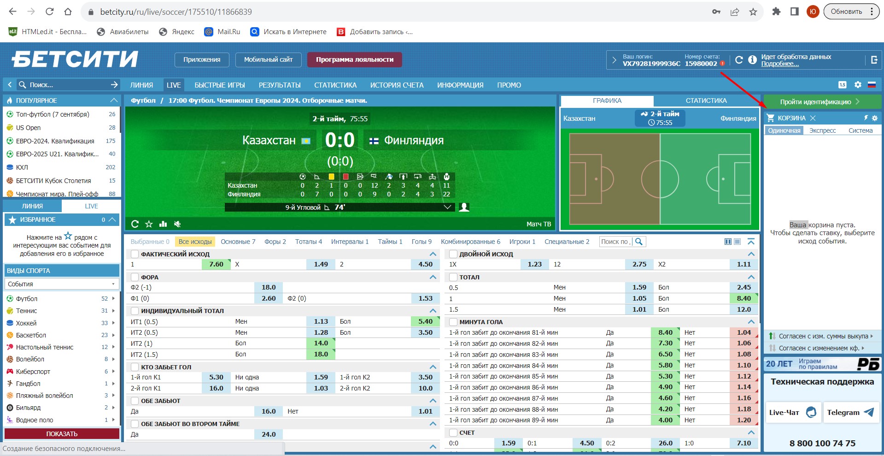
Task: Click the lightning quick-bet icon in Корзина
Action: click(866, 118)
